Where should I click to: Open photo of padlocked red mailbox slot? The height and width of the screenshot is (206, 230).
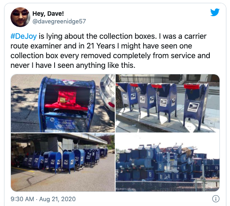[x=63, y=103]
